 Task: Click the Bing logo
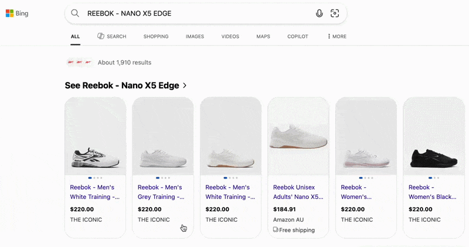17,13
